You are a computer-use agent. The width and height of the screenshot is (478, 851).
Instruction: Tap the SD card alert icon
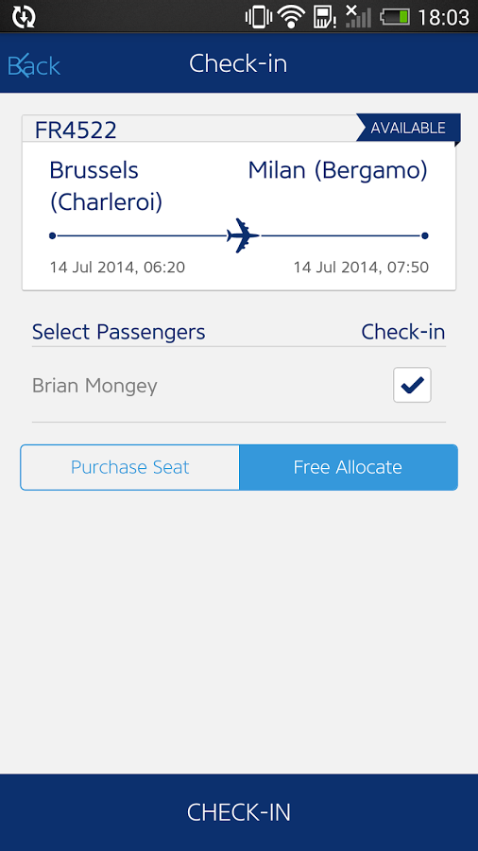[x=324, y=17]
